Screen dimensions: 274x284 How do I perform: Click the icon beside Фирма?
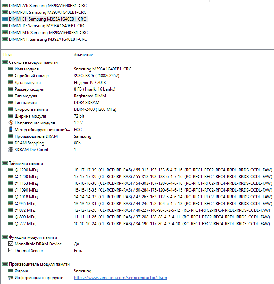[x=11, y=271]
